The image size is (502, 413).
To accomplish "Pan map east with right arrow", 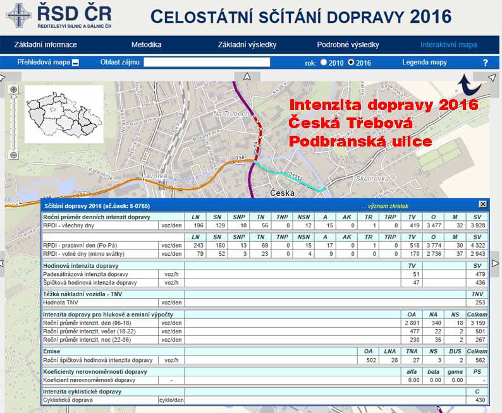I will [495, 263].
